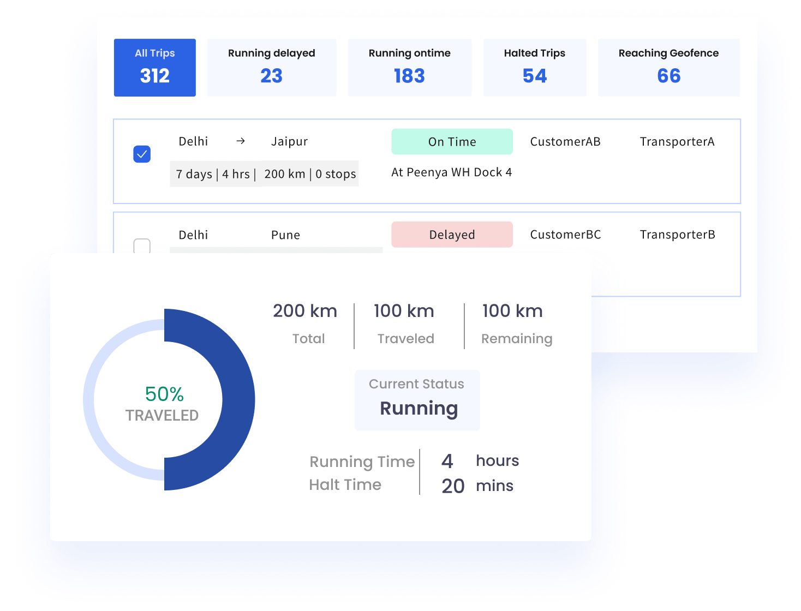
Task: Check the Delhi to Pune trip checkbox
Action: (x=141, y=247)
